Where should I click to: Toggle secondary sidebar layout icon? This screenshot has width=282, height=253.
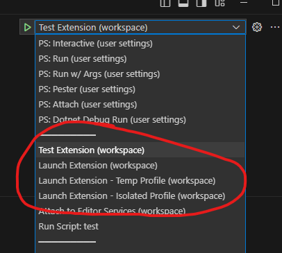tap(201, 3)
